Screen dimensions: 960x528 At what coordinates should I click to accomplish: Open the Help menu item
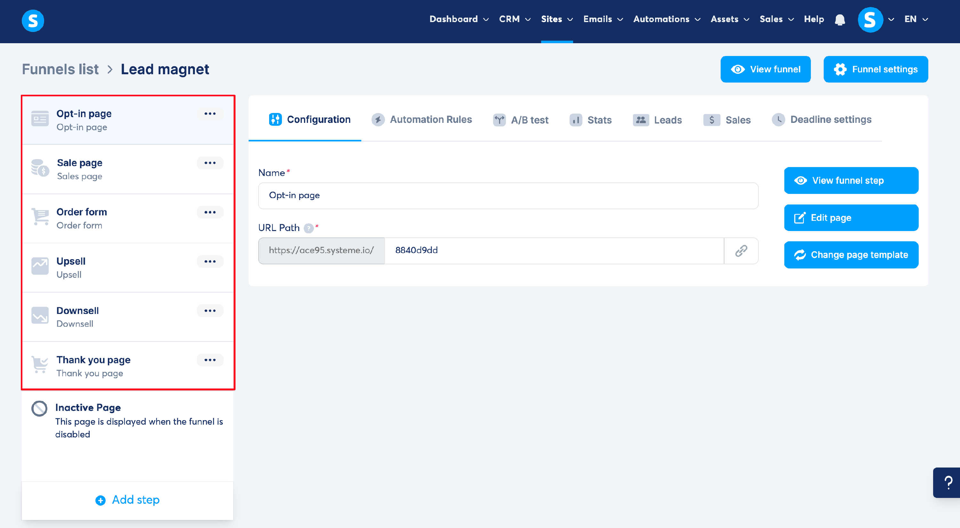813,19
